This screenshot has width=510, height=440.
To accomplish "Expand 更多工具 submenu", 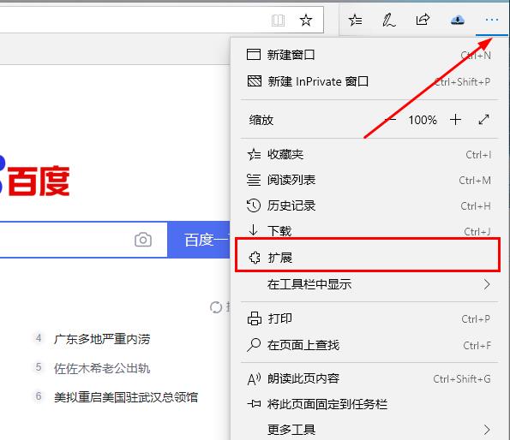I will [x=369, y=430].
